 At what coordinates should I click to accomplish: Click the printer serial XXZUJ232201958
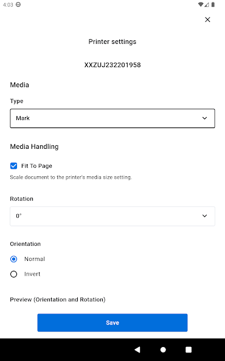[x=112, y=65]
